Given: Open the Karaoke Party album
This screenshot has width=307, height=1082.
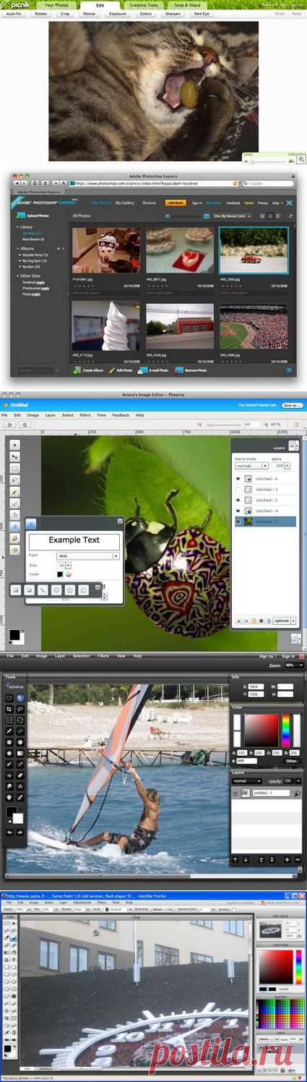Looking at the screenshot, I should (x=34, y=255).
